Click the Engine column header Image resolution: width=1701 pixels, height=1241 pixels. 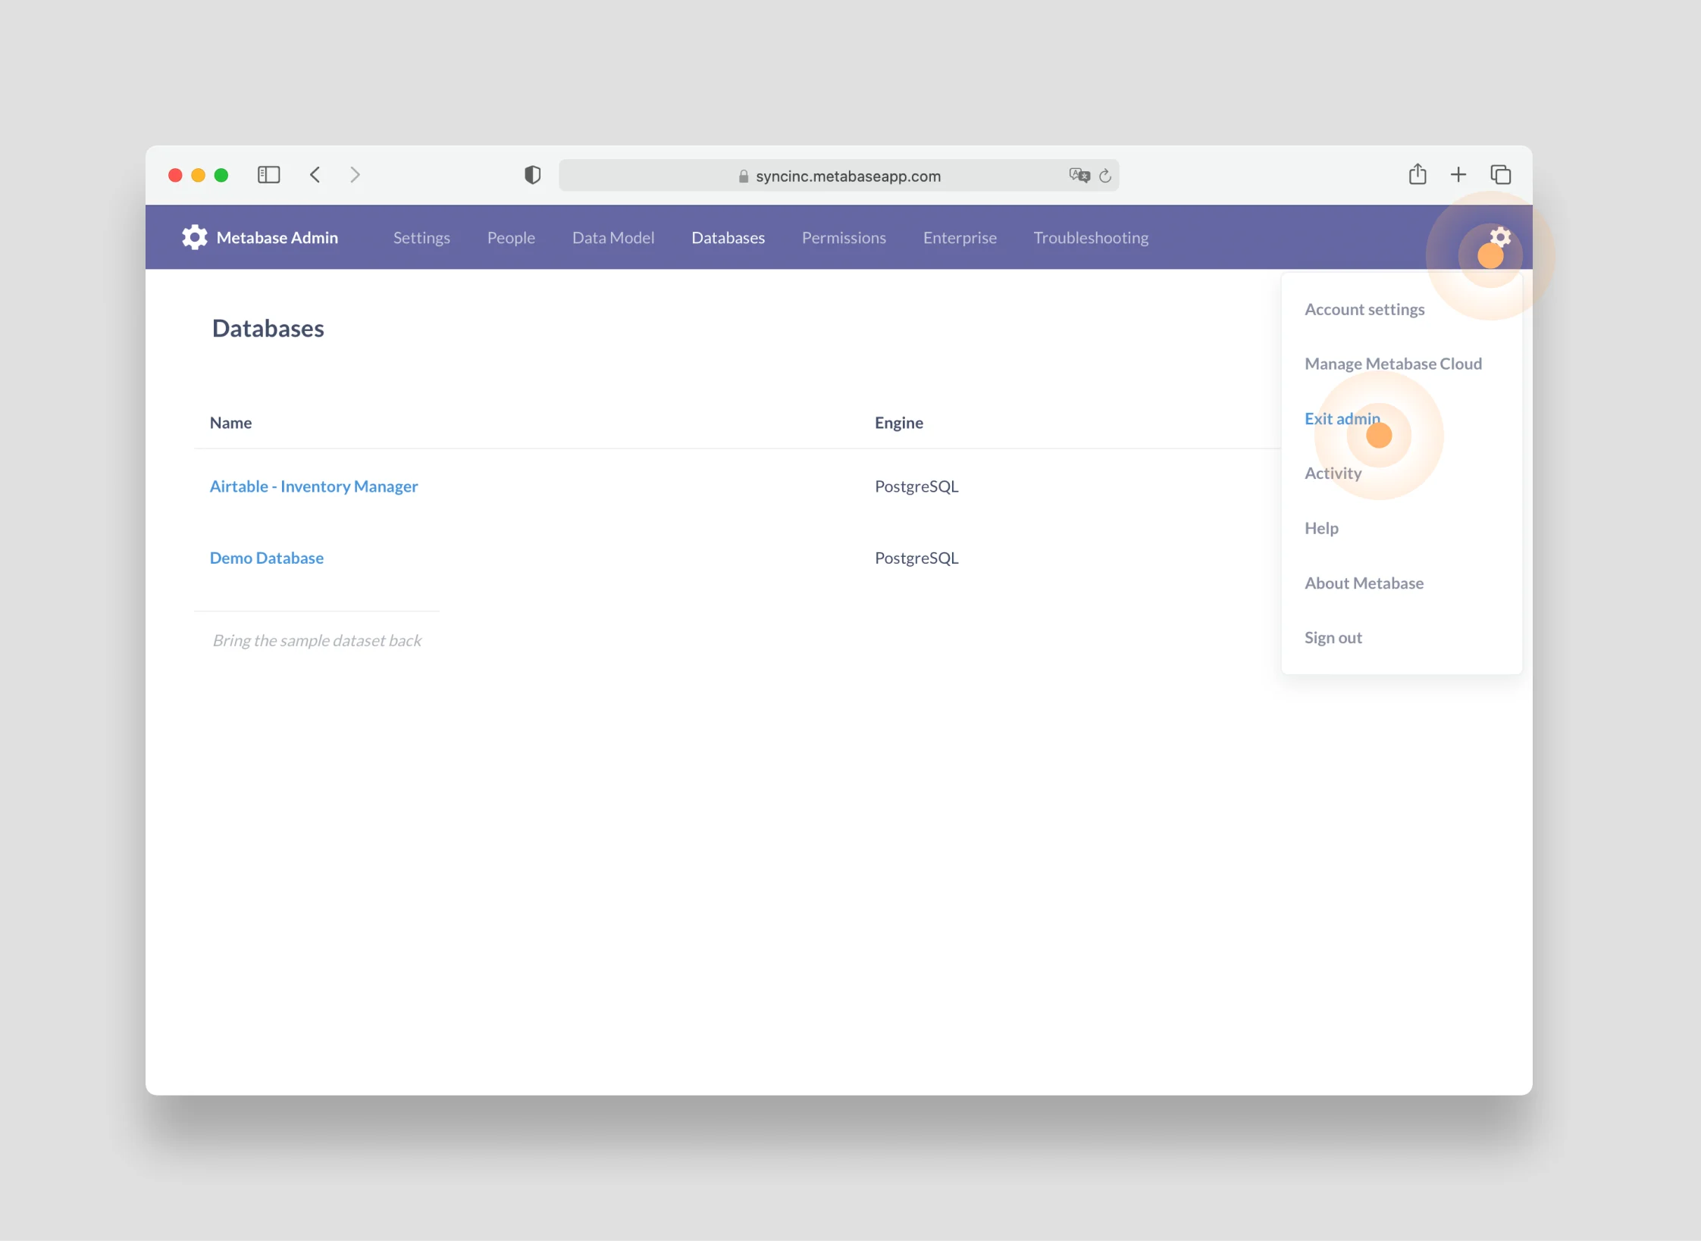click(x=899, y=423)
